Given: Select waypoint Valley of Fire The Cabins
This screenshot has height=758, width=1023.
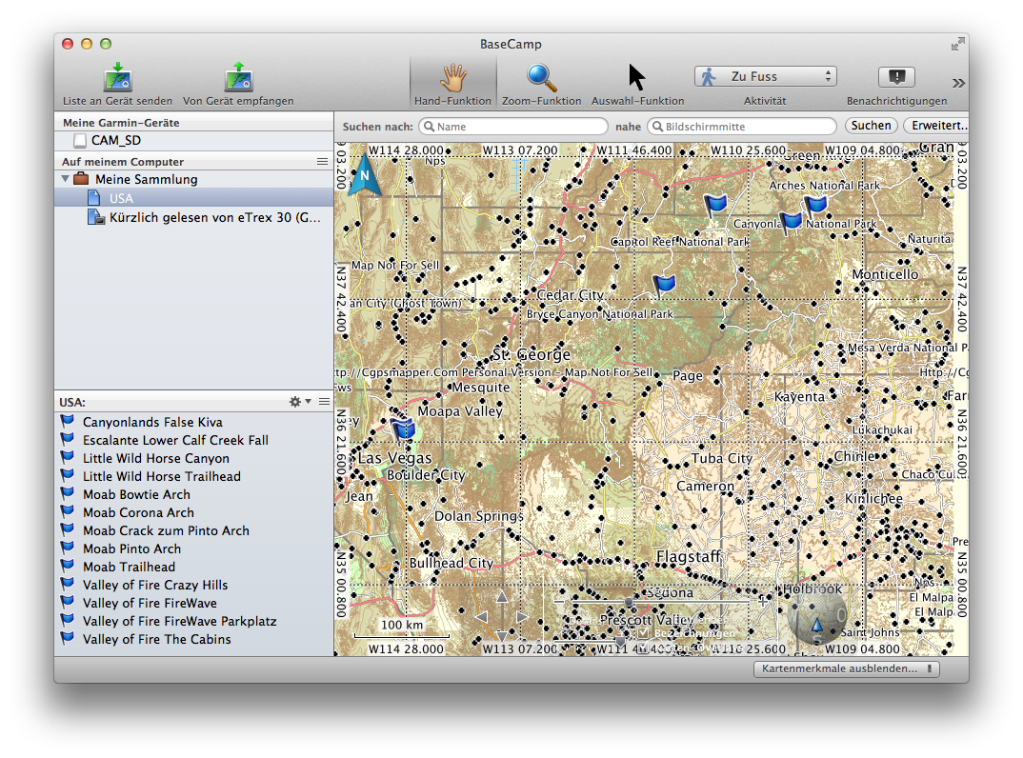Looking at the screenshot, I should click(x=193, y=639).
